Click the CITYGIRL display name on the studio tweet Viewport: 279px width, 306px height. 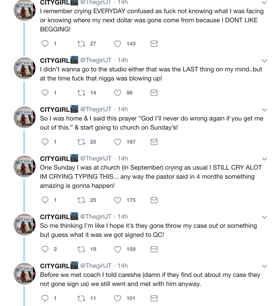55,60
